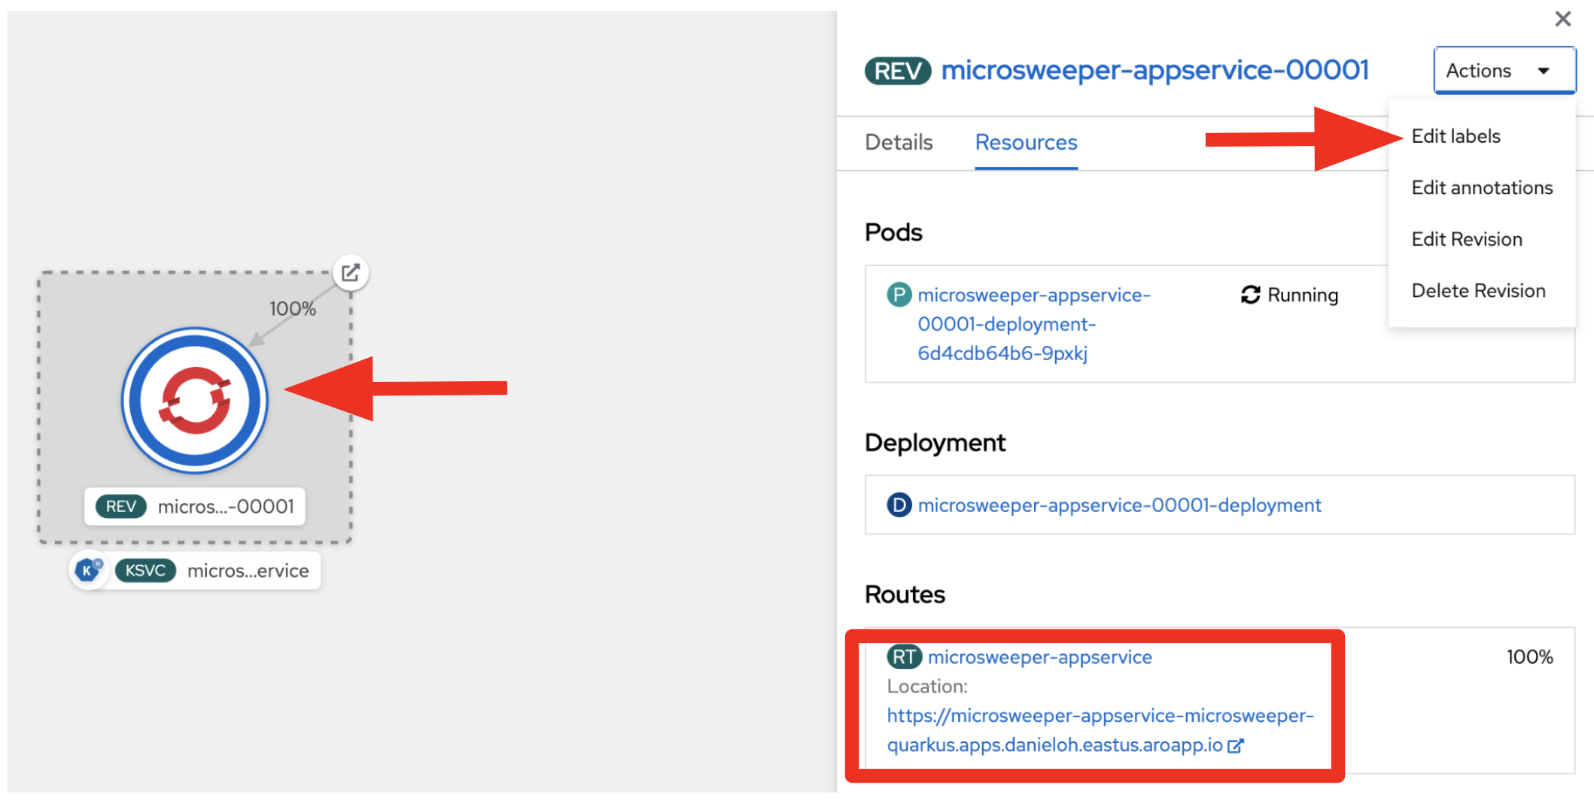Click the Running status sync icon
The height and width of the screenshot is (800, 1594).
click(x=1250, y=295)
